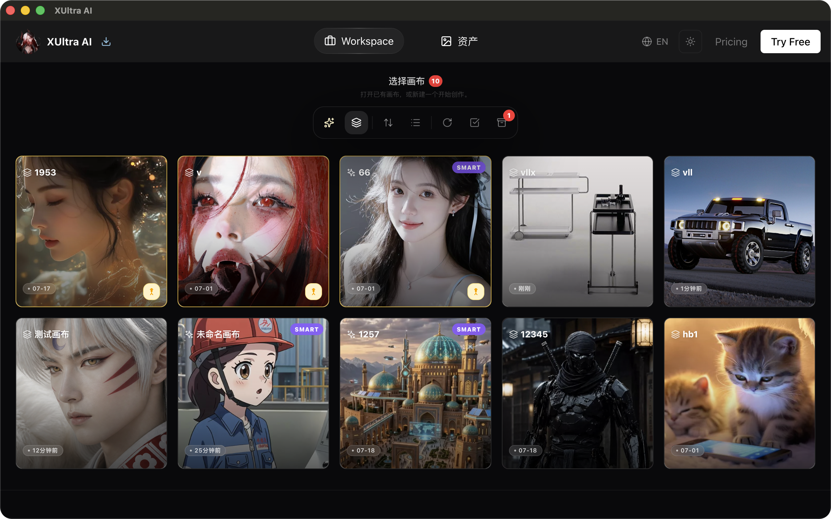Switch to the Workspace tab

tap(359, 41)
